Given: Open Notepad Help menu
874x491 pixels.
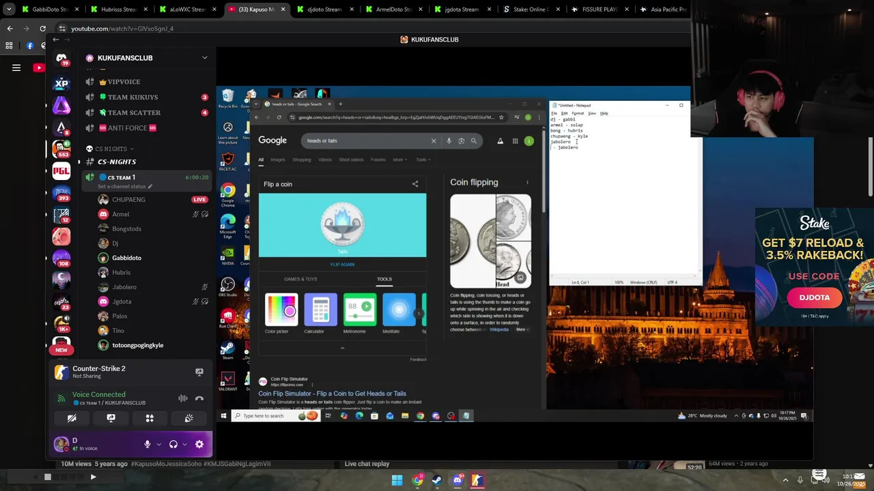Looking at the screenshot, I should 604,113.
